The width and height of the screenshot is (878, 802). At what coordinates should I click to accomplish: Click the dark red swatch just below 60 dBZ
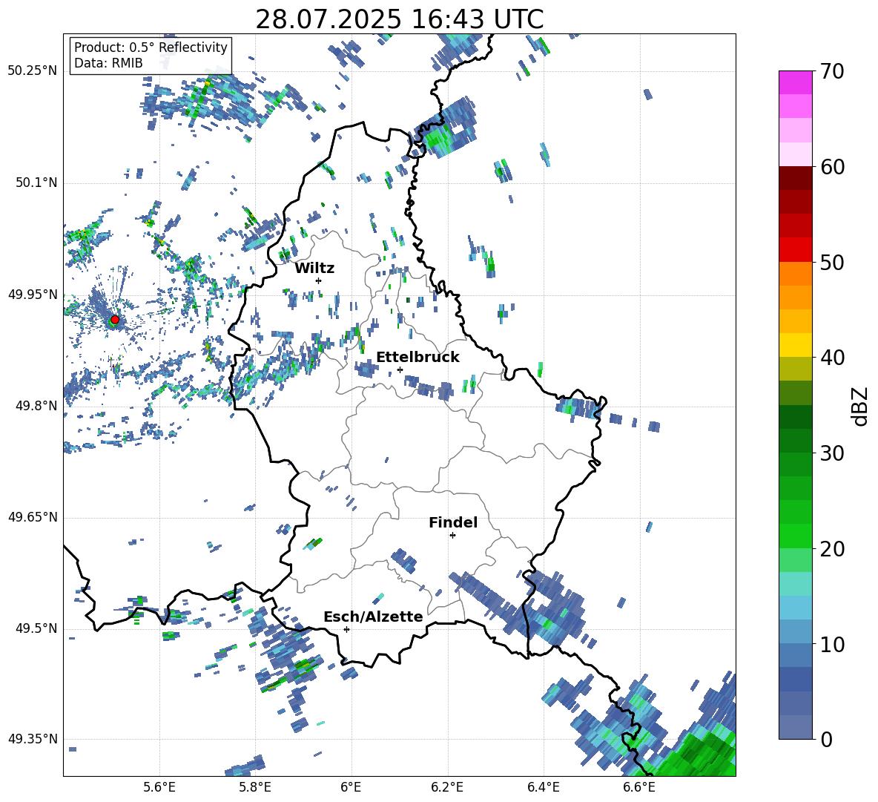[795, 178]
